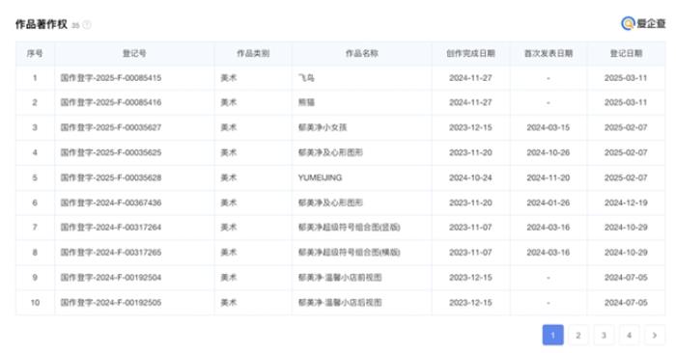
Task: Click 郁美净及心形图形 in row 4
Action: pyautogui.click(x=330, y=152)
